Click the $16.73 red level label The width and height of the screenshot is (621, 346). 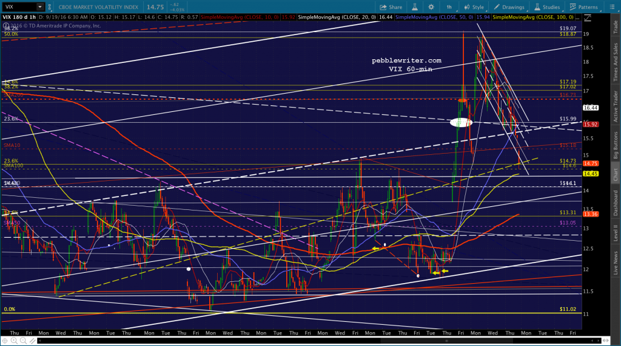(x=568, y=95)
